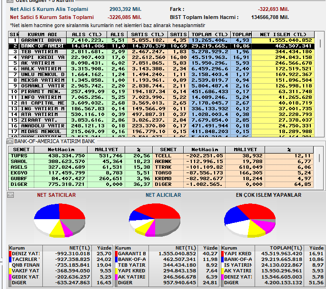Screen dimensions: 326x289
Task: Click the GUBRF stock cell
Action: (21, 179)
